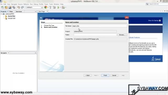Screen dimensions: 168x95
Task: Select the Source Files tree item
Action: tap(11, 16)
